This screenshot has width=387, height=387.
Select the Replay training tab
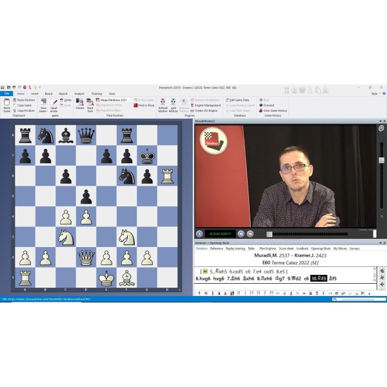click(235, 248)
